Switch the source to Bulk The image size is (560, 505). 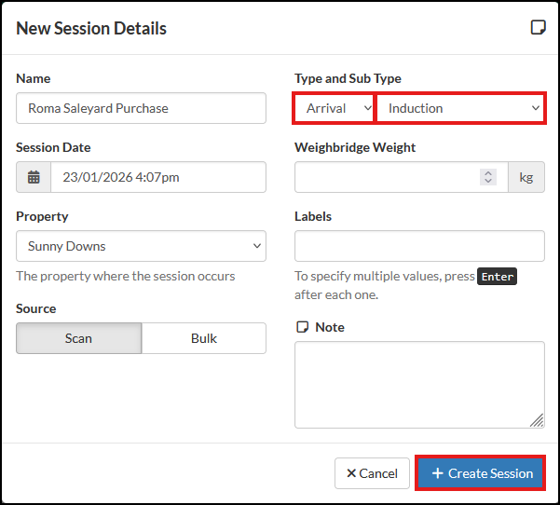[204, 338]
